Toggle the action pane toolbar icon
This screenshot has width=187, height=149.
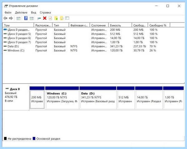pos(31,18)
